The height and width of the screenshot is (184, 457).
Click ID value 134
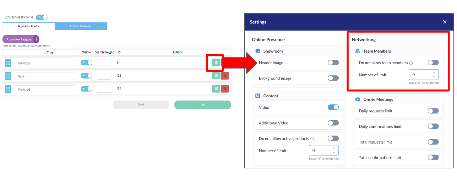119,89
